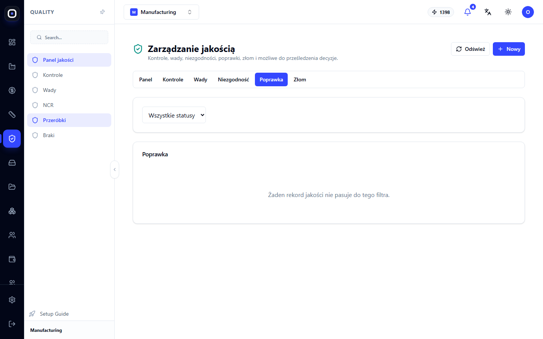
Task: Open the wallet icon in left rail
Action: pos(12,259)
